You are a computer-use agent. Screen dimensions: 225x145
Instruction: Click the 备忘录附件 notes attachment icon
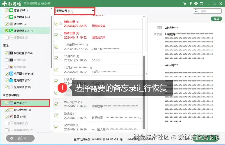click(x=11, y=110)
